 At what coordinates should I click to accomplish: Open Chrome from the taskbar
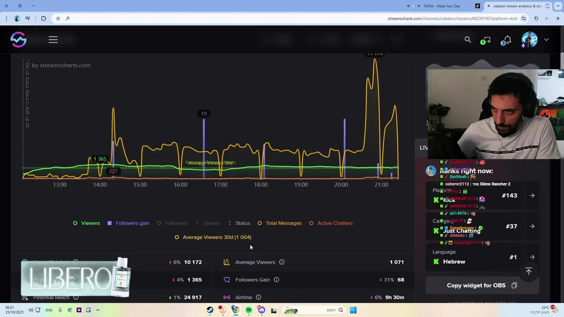[236, 310]
